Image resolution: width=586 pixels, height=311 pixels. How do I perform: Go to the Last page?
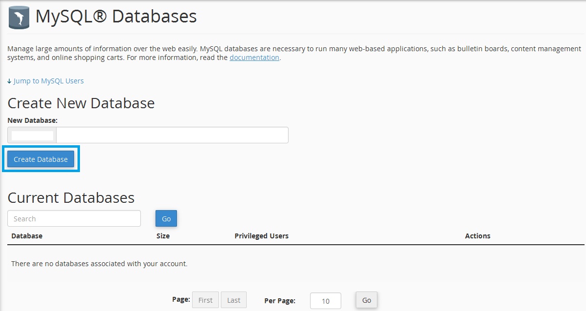234,300
